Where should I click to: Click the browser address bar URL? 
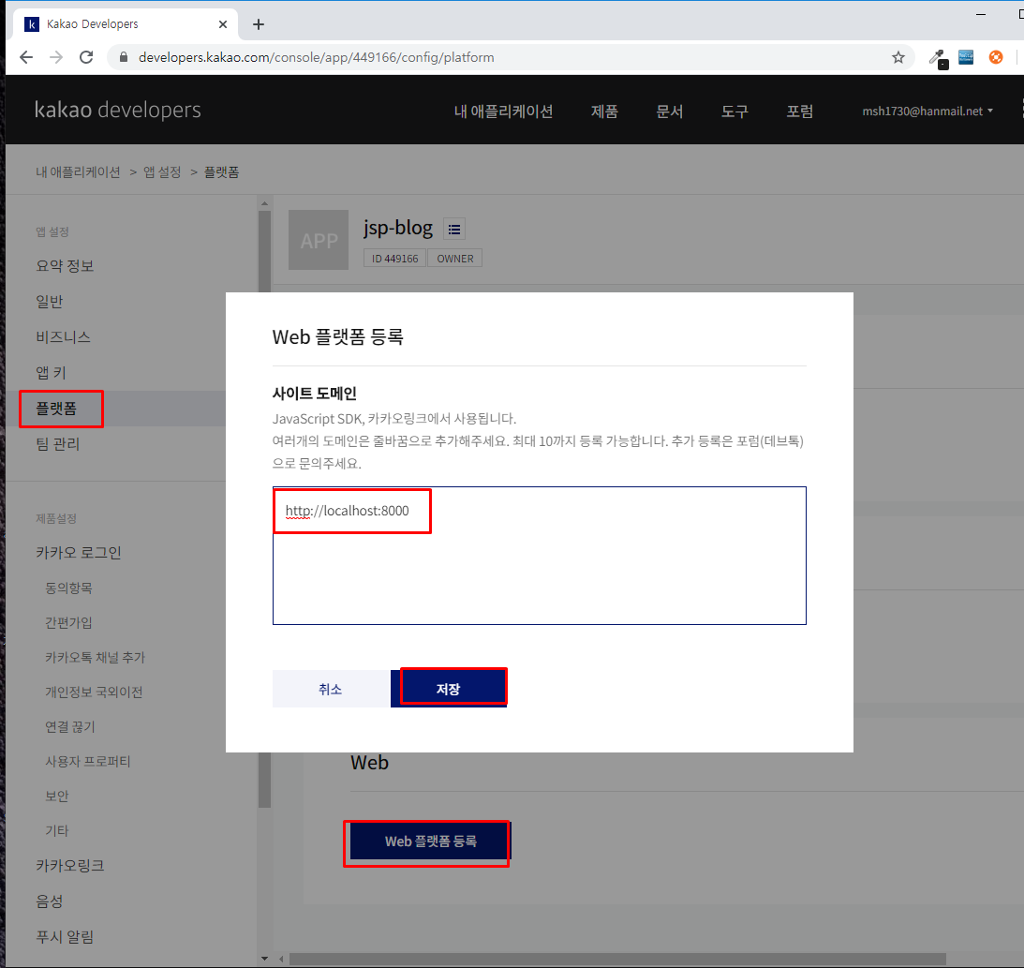pyautogui.click(x=316, y=57)
